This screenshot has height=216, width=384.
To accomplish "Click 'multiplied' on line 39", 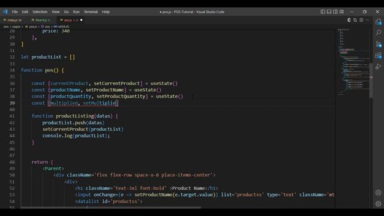I will click(x=64, y=103).
